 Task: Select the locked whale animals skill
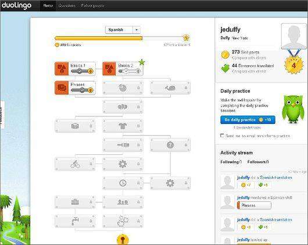[170, 88]
